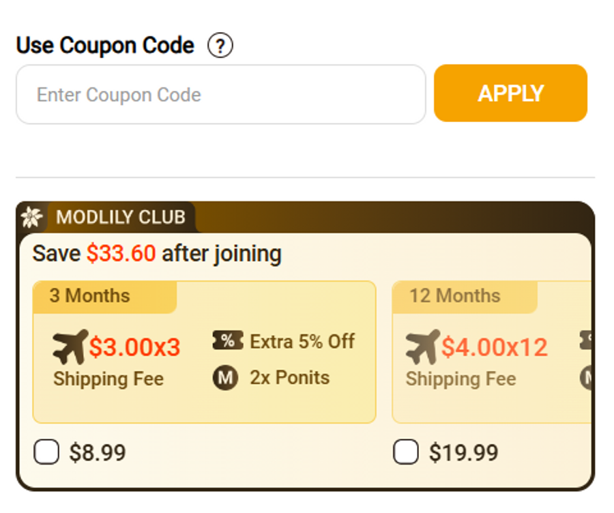The height and width of the screenshot is (513, 614).
Task: Click the $33.60 savings amount
Action: [x=121, y=254]
